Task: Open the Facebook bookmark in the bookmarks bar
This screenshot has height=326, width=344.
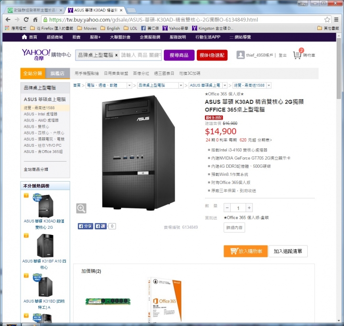Action: click(150, 28)
